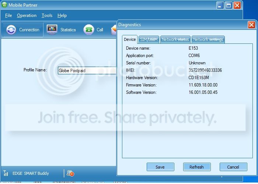
Task: Click the Profile Name: label
Action: click(35, 70)
